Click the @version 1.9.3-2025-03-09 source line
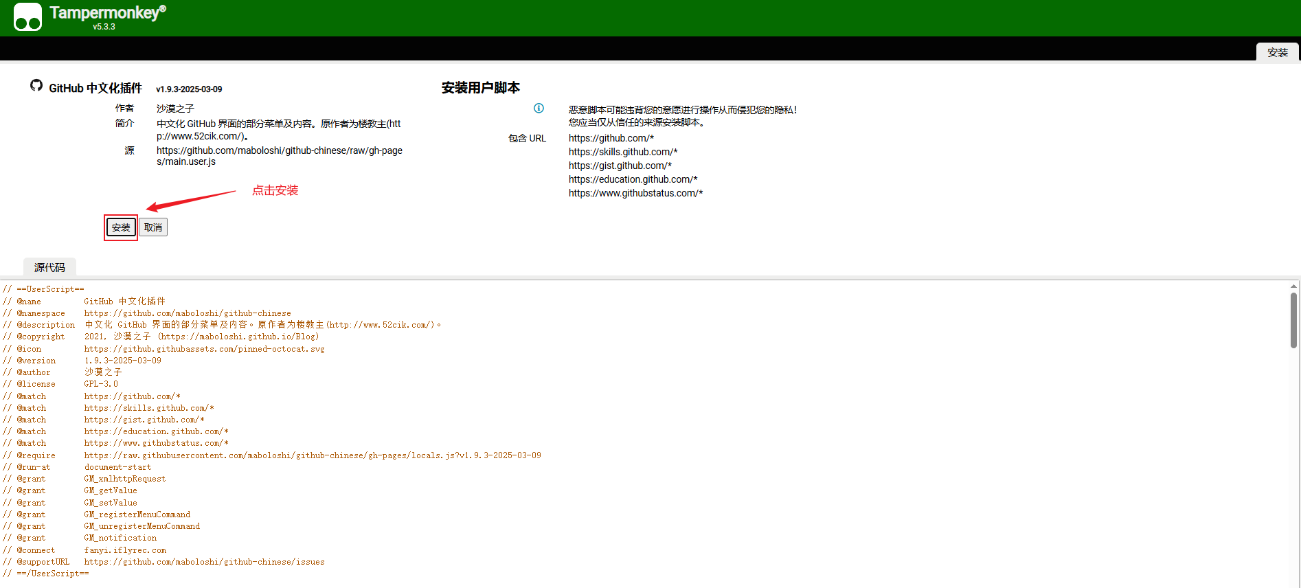 click(x=82, y=361)
